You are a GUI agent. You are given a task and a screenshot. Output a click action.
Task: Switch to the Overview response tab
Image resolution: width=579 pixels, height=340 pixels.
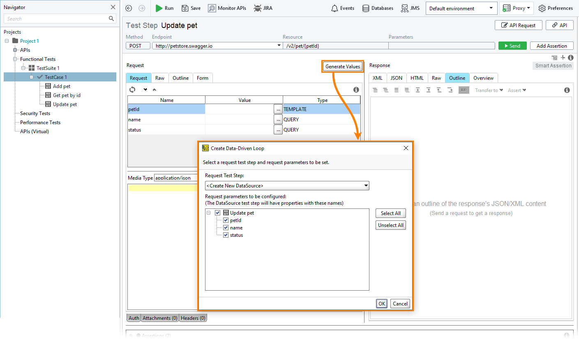pos(484,78)
